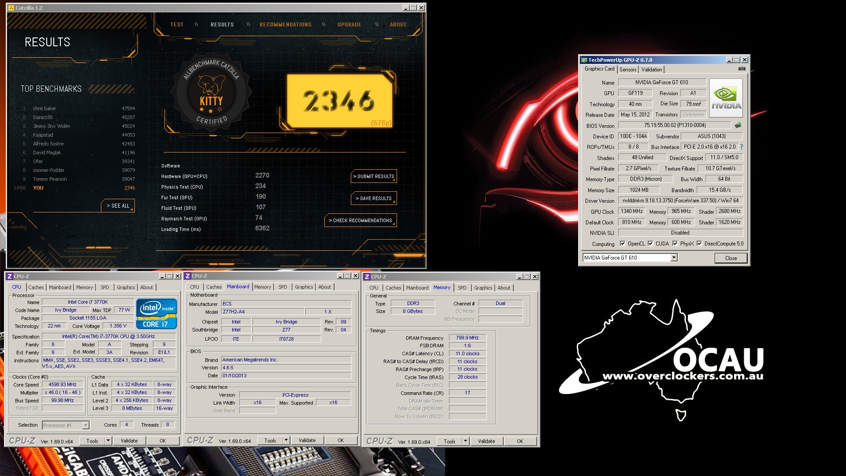Click the NVIDIA logo in GPU-Z
846x476 pixels.
tap(726, 98)
